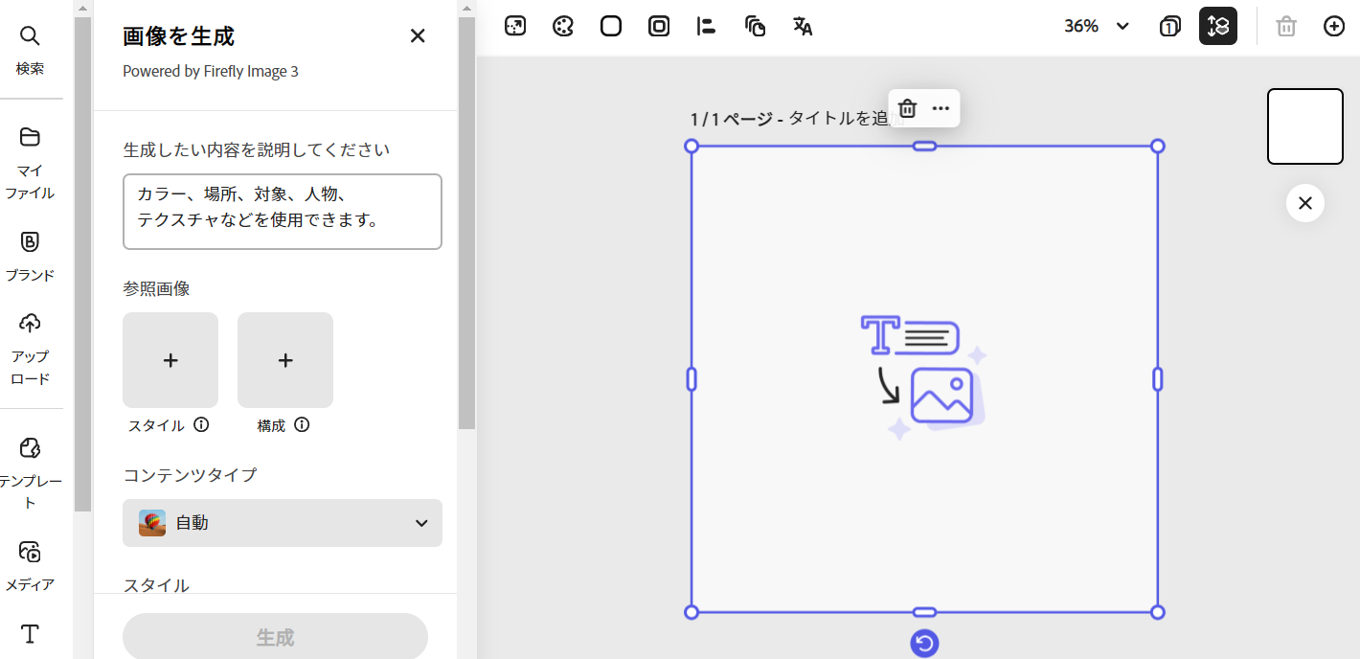Open the テンプレート templates panel
This screenshot has width=1360, height=659.
point(30,473)
